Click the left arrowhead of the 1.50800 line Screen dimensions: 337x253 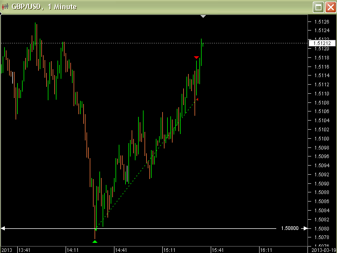pyautogui.click(x=3, y=228)
